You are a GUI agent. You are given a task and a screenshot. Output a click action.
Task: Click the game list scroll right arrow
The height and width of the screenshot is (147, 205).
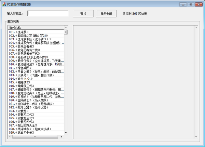click(x=61, y=137)
